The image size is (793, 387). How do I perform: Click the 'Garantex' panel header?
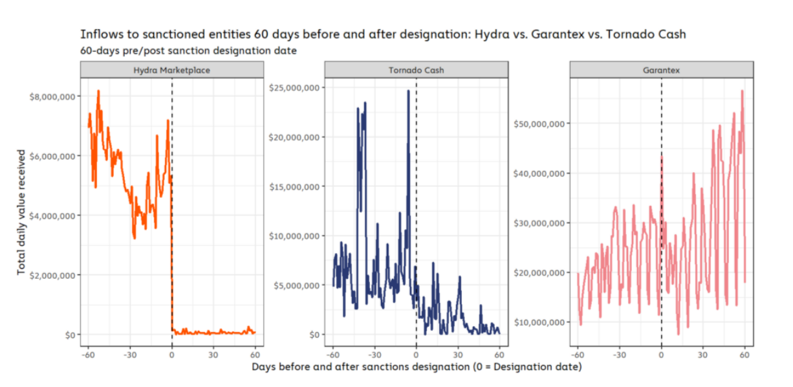click(x=661, y=70)
